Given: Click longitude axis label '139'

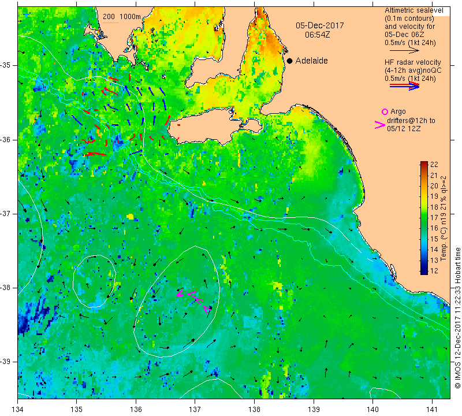Looking at the screenshot, I should (x=314, y=410).
